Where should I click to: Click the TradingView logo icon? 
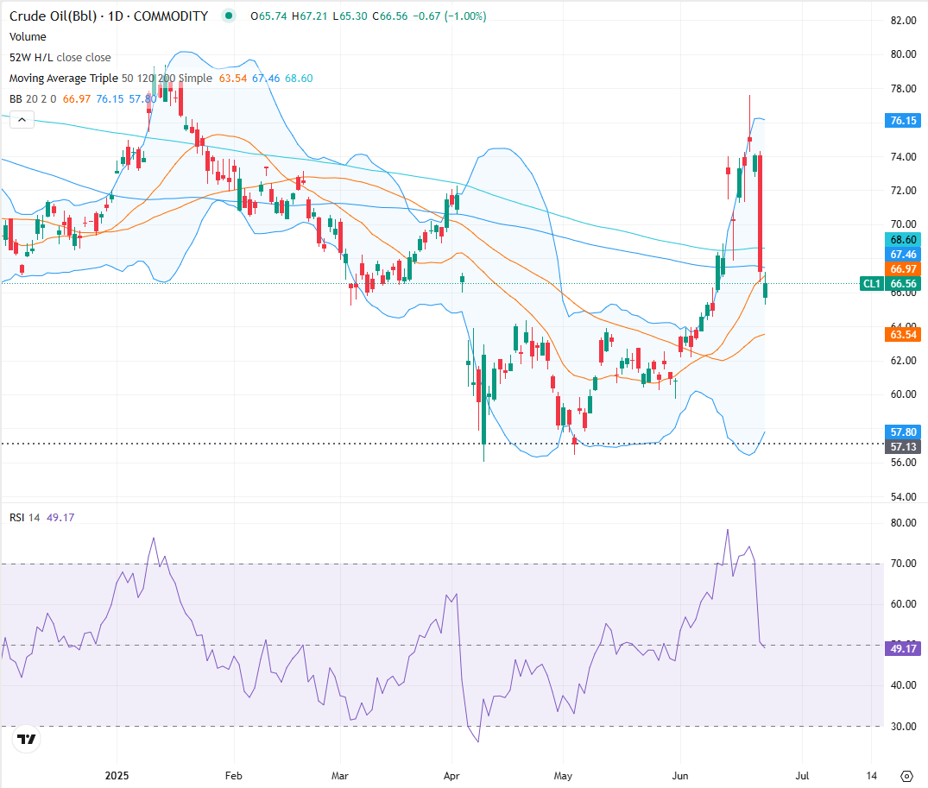coord(27,740)
